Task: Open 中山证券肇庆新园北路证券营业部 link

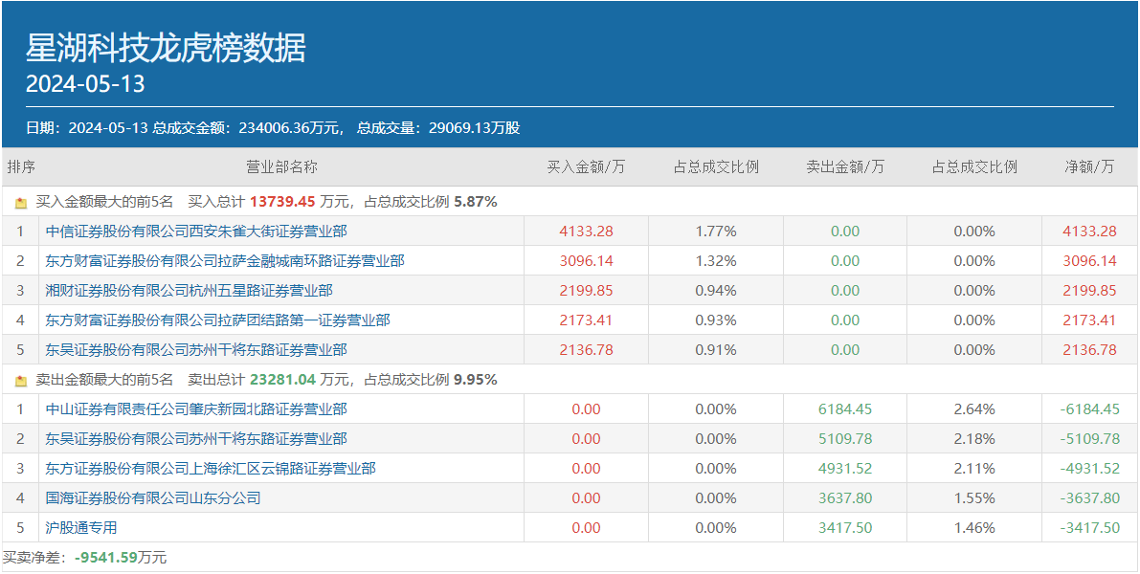Action: tap(196, 409)
